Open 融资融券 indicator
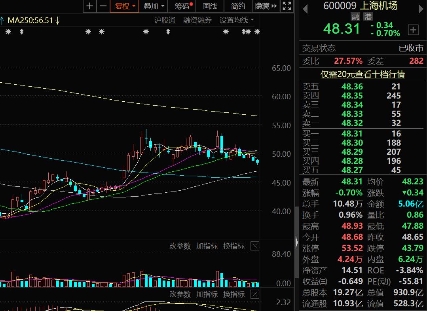This screenshot has height=311, width=427. (197, 21)
